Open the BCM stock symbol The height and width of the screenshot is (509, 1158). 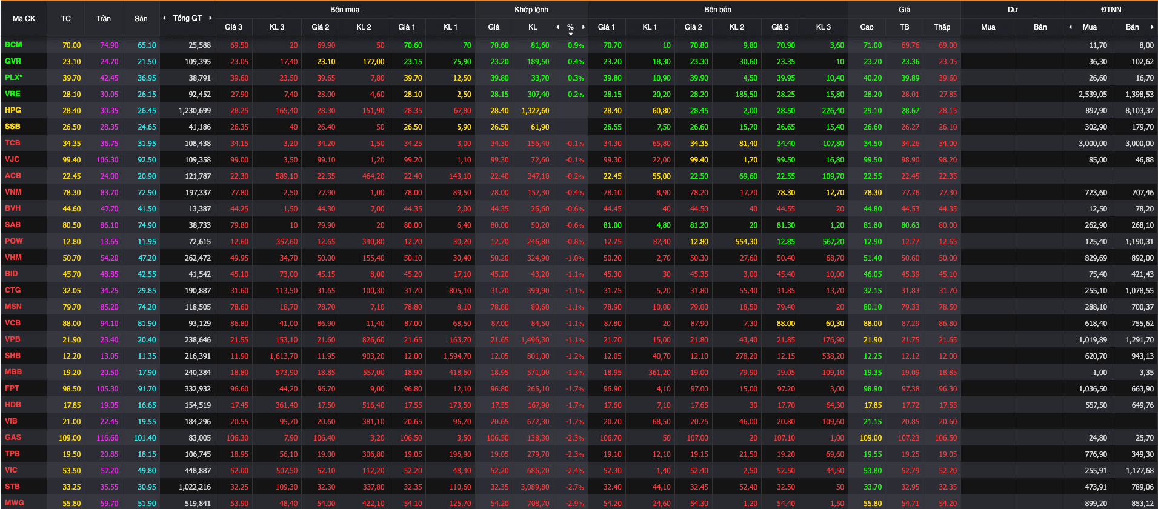pyautogui.click(x=13, y=45)
